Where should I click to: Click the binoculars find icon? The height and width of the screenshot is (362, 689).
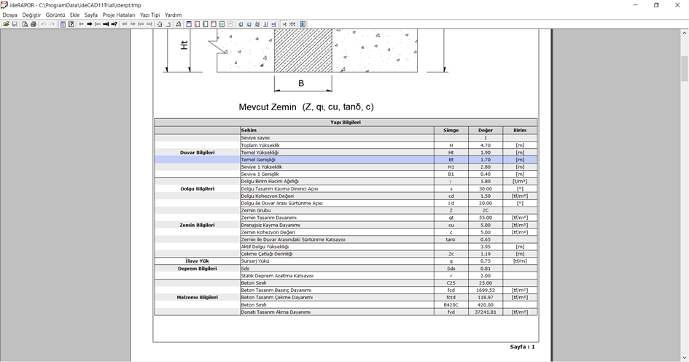[x=179, y=24]
